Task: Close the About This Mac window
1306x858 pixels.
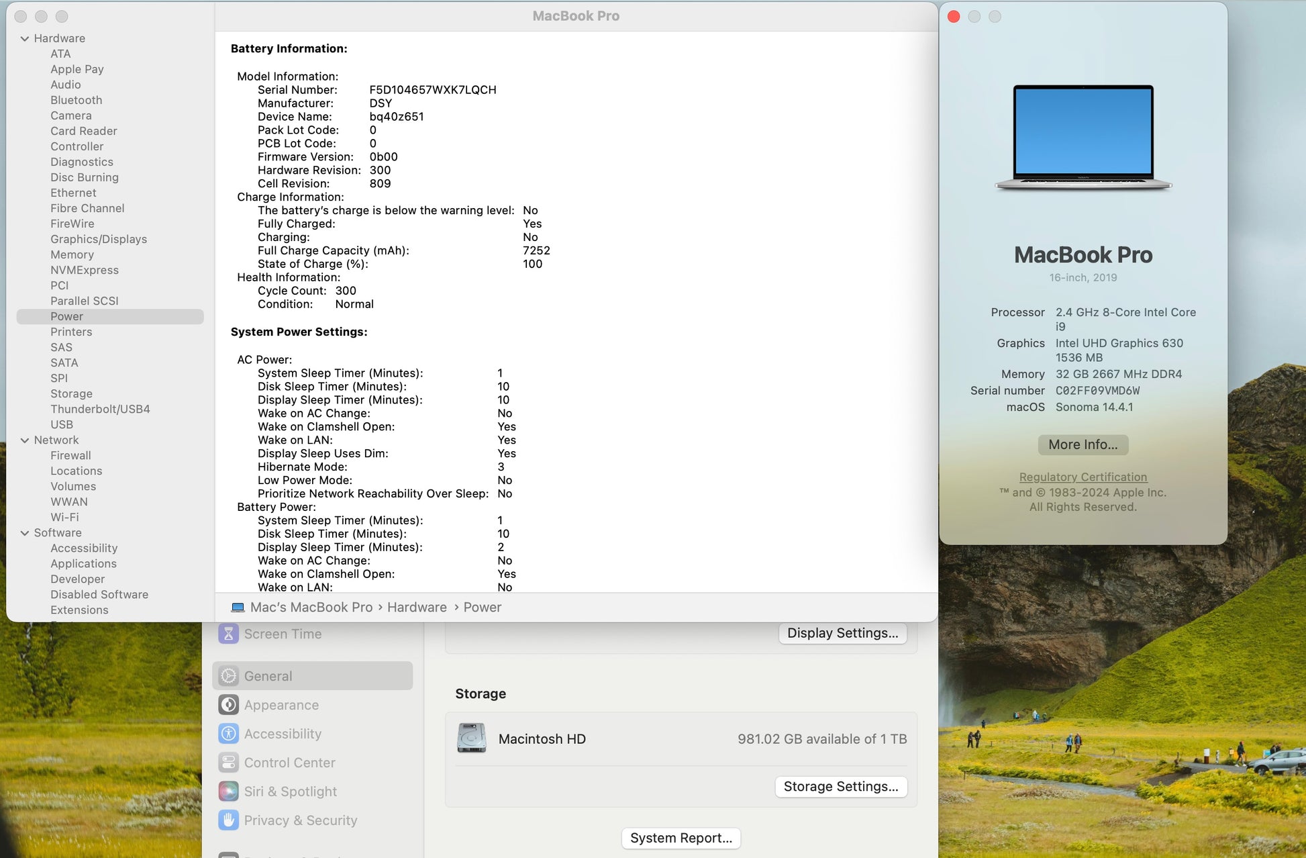Action: tap(954, 17)
